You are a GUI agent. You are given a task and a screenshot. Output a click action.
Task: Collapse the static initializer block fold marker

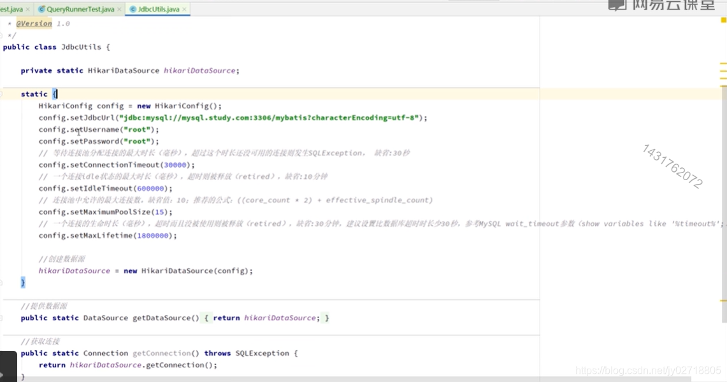1,94
